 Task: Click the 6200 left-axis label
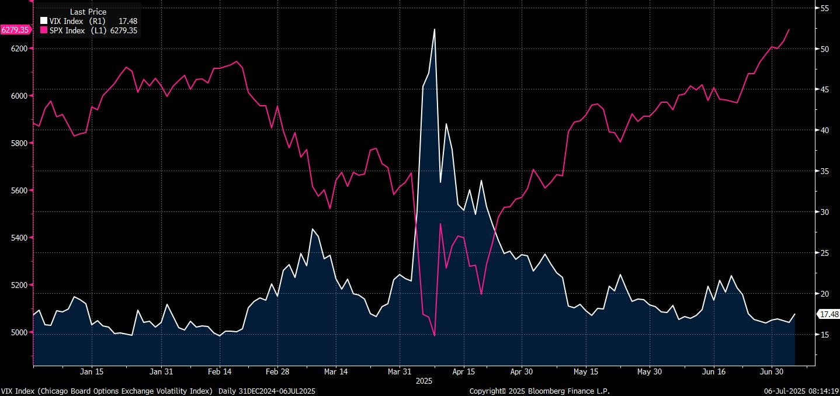tap(19, 48)
